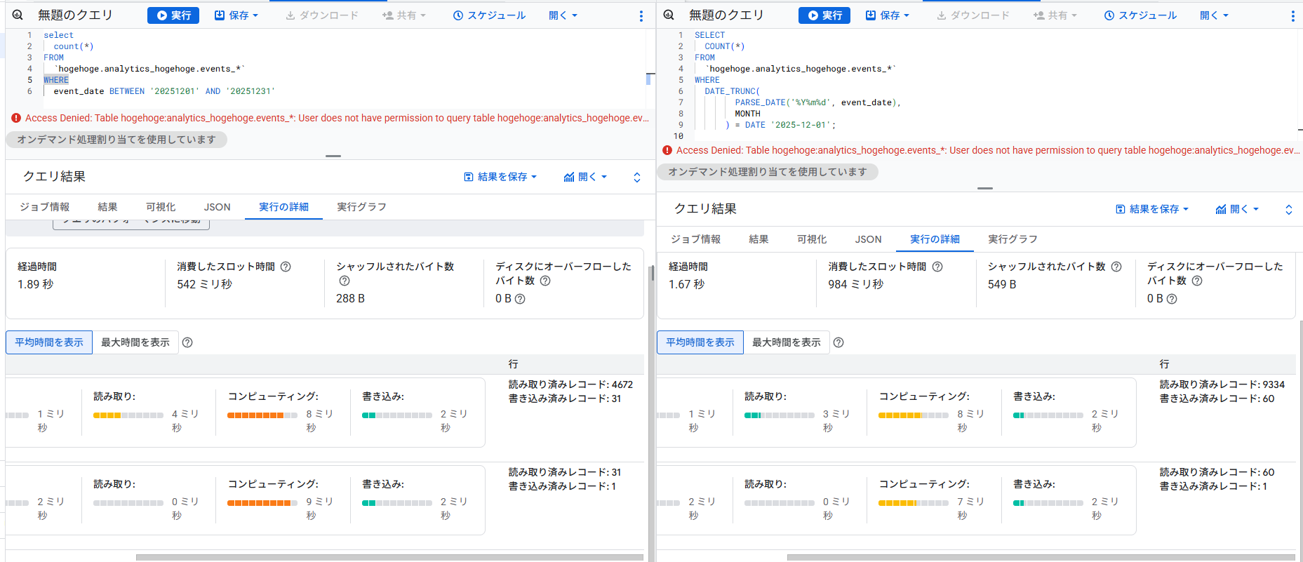Click help icon beside 消費したスロット時間 in left panel

click(286, 267)
